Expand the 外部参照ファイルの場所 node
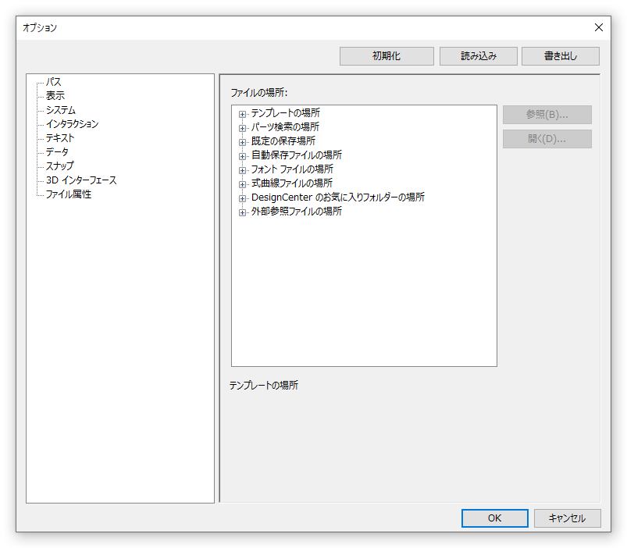This screenshot has width=627, height=548. [x=243, y=212]
